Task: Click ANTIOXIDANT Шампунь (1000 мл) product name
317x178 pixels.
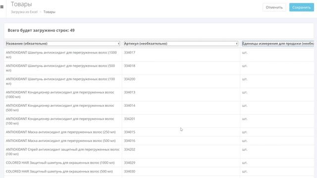Action: click(x=61, y=55)
